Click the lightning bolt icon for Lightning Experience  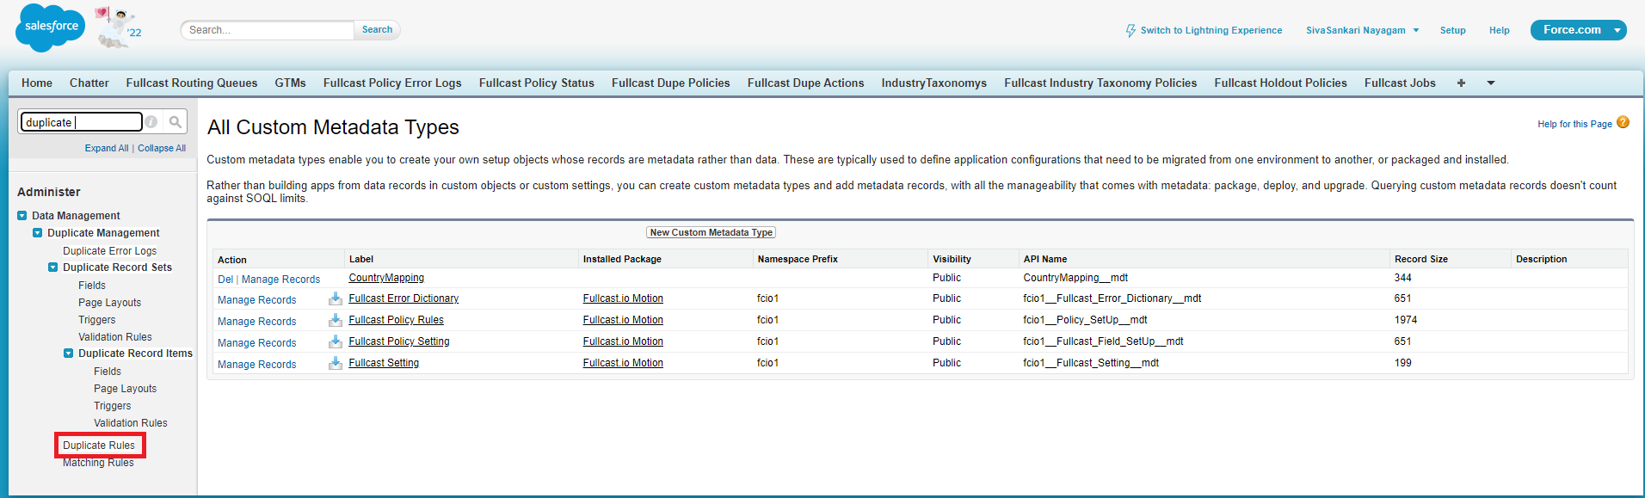(1131, 30)
